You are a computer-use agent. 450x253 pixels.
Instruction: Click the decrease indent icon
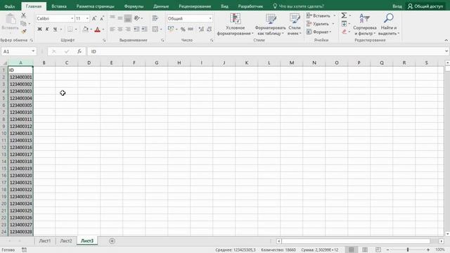[136, 29]
